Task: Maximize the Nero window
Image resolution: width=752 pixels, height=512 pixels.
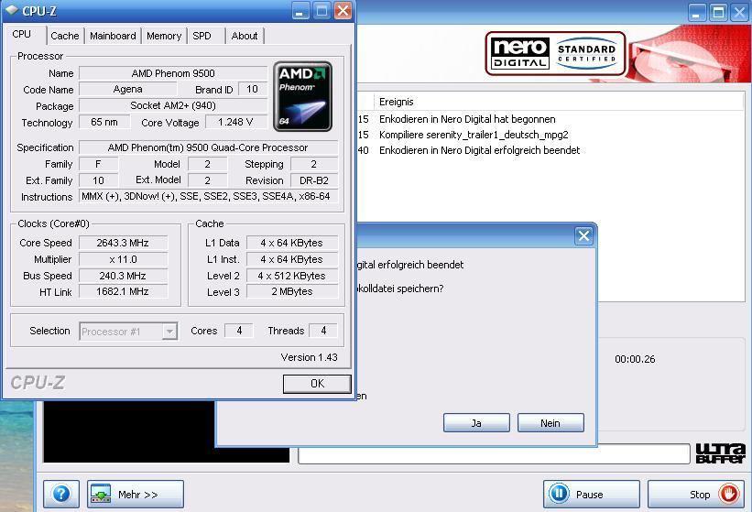Action: (x=718, y=12)
